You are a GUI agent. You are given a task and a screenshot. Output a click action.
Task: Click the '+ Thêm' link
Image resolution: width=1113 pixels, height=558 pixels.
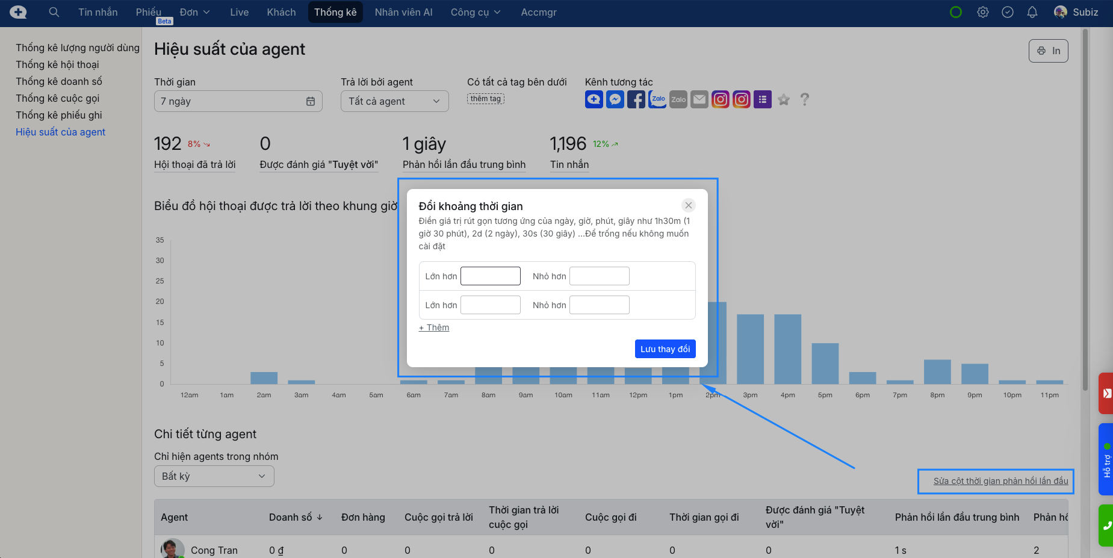point(434,327)
